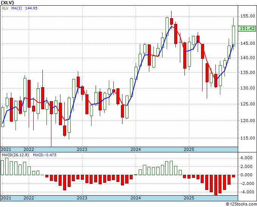Click the 125.00 price axis label
This screenshot has width=257, height=207.
(247, 104)
